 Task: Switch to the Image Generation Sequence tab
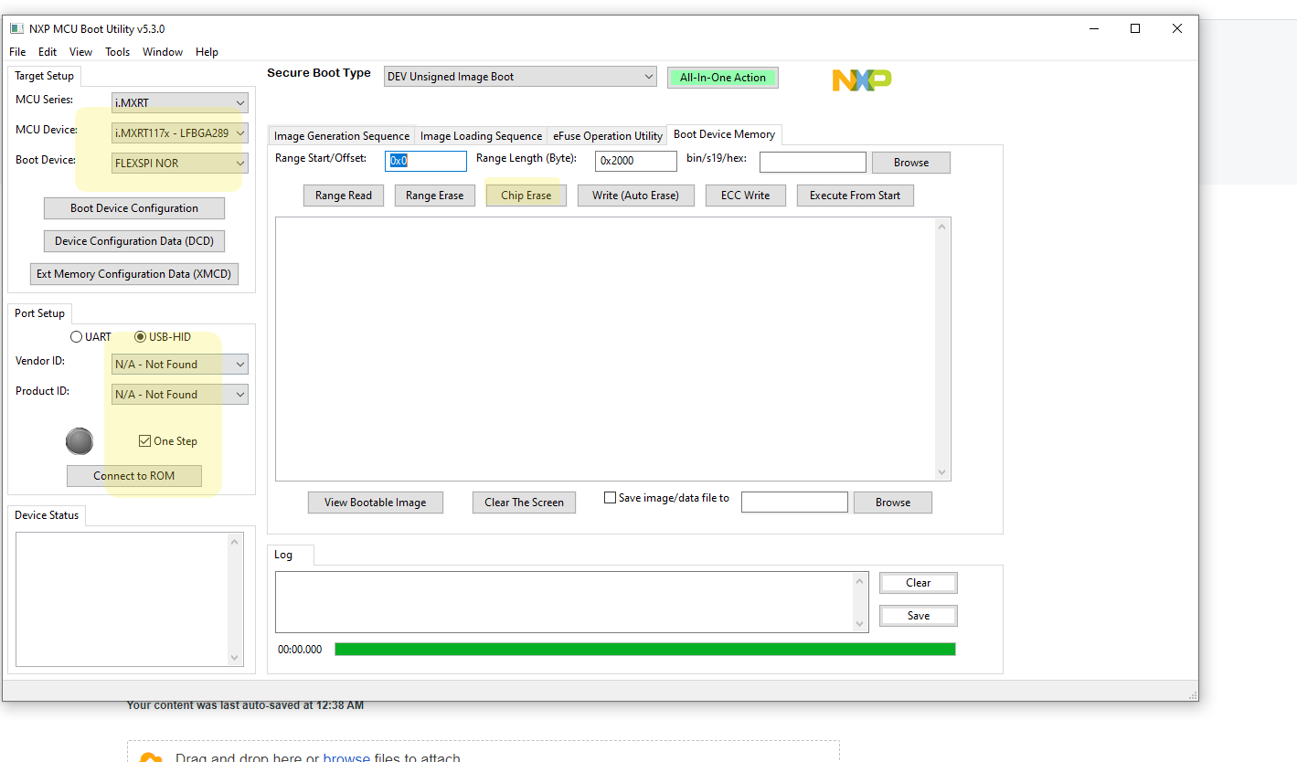pyautogui.click(x=341, y=134)
